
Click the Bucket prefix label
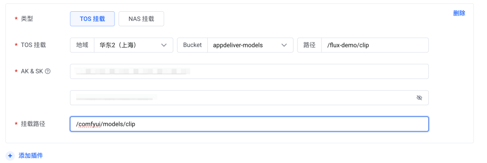(192, 45)
